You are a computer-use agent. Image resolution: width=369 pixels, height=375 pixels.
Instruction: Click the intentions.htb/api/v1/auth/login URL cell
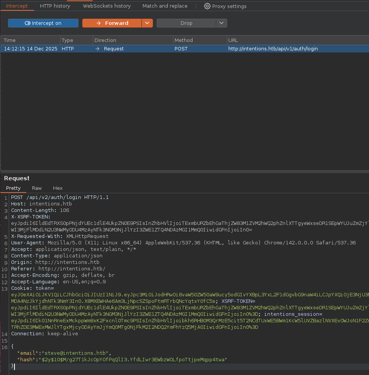pos(273,49)
